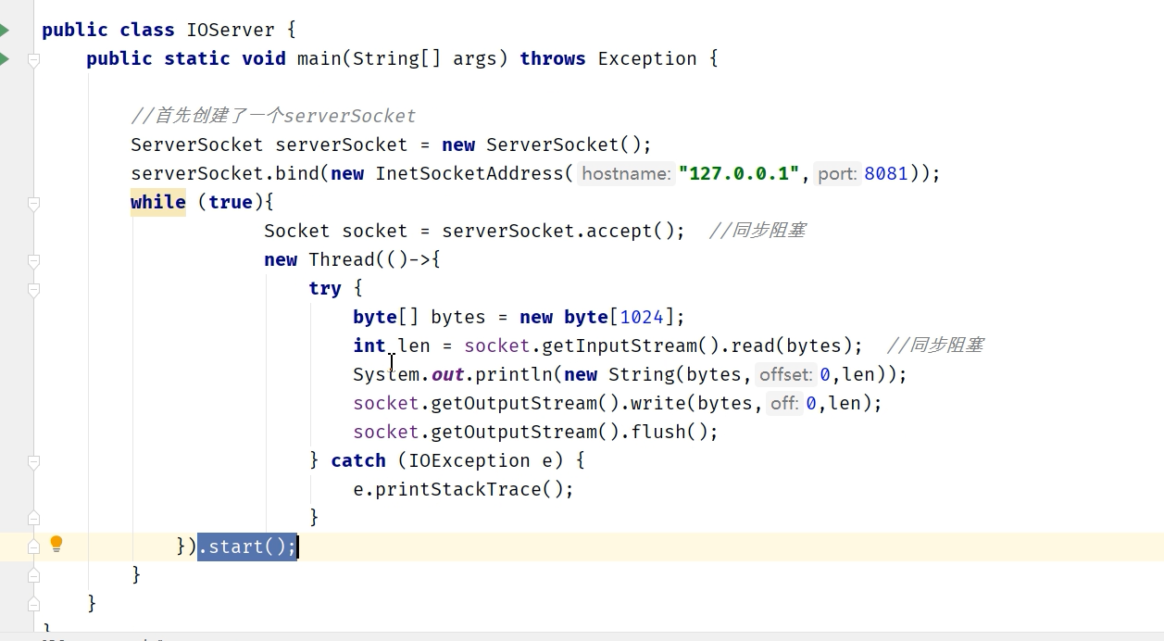Viewport: 1164px width, 641px height.
Task: Click the 8081 port number
Action: tap(886, 174)
